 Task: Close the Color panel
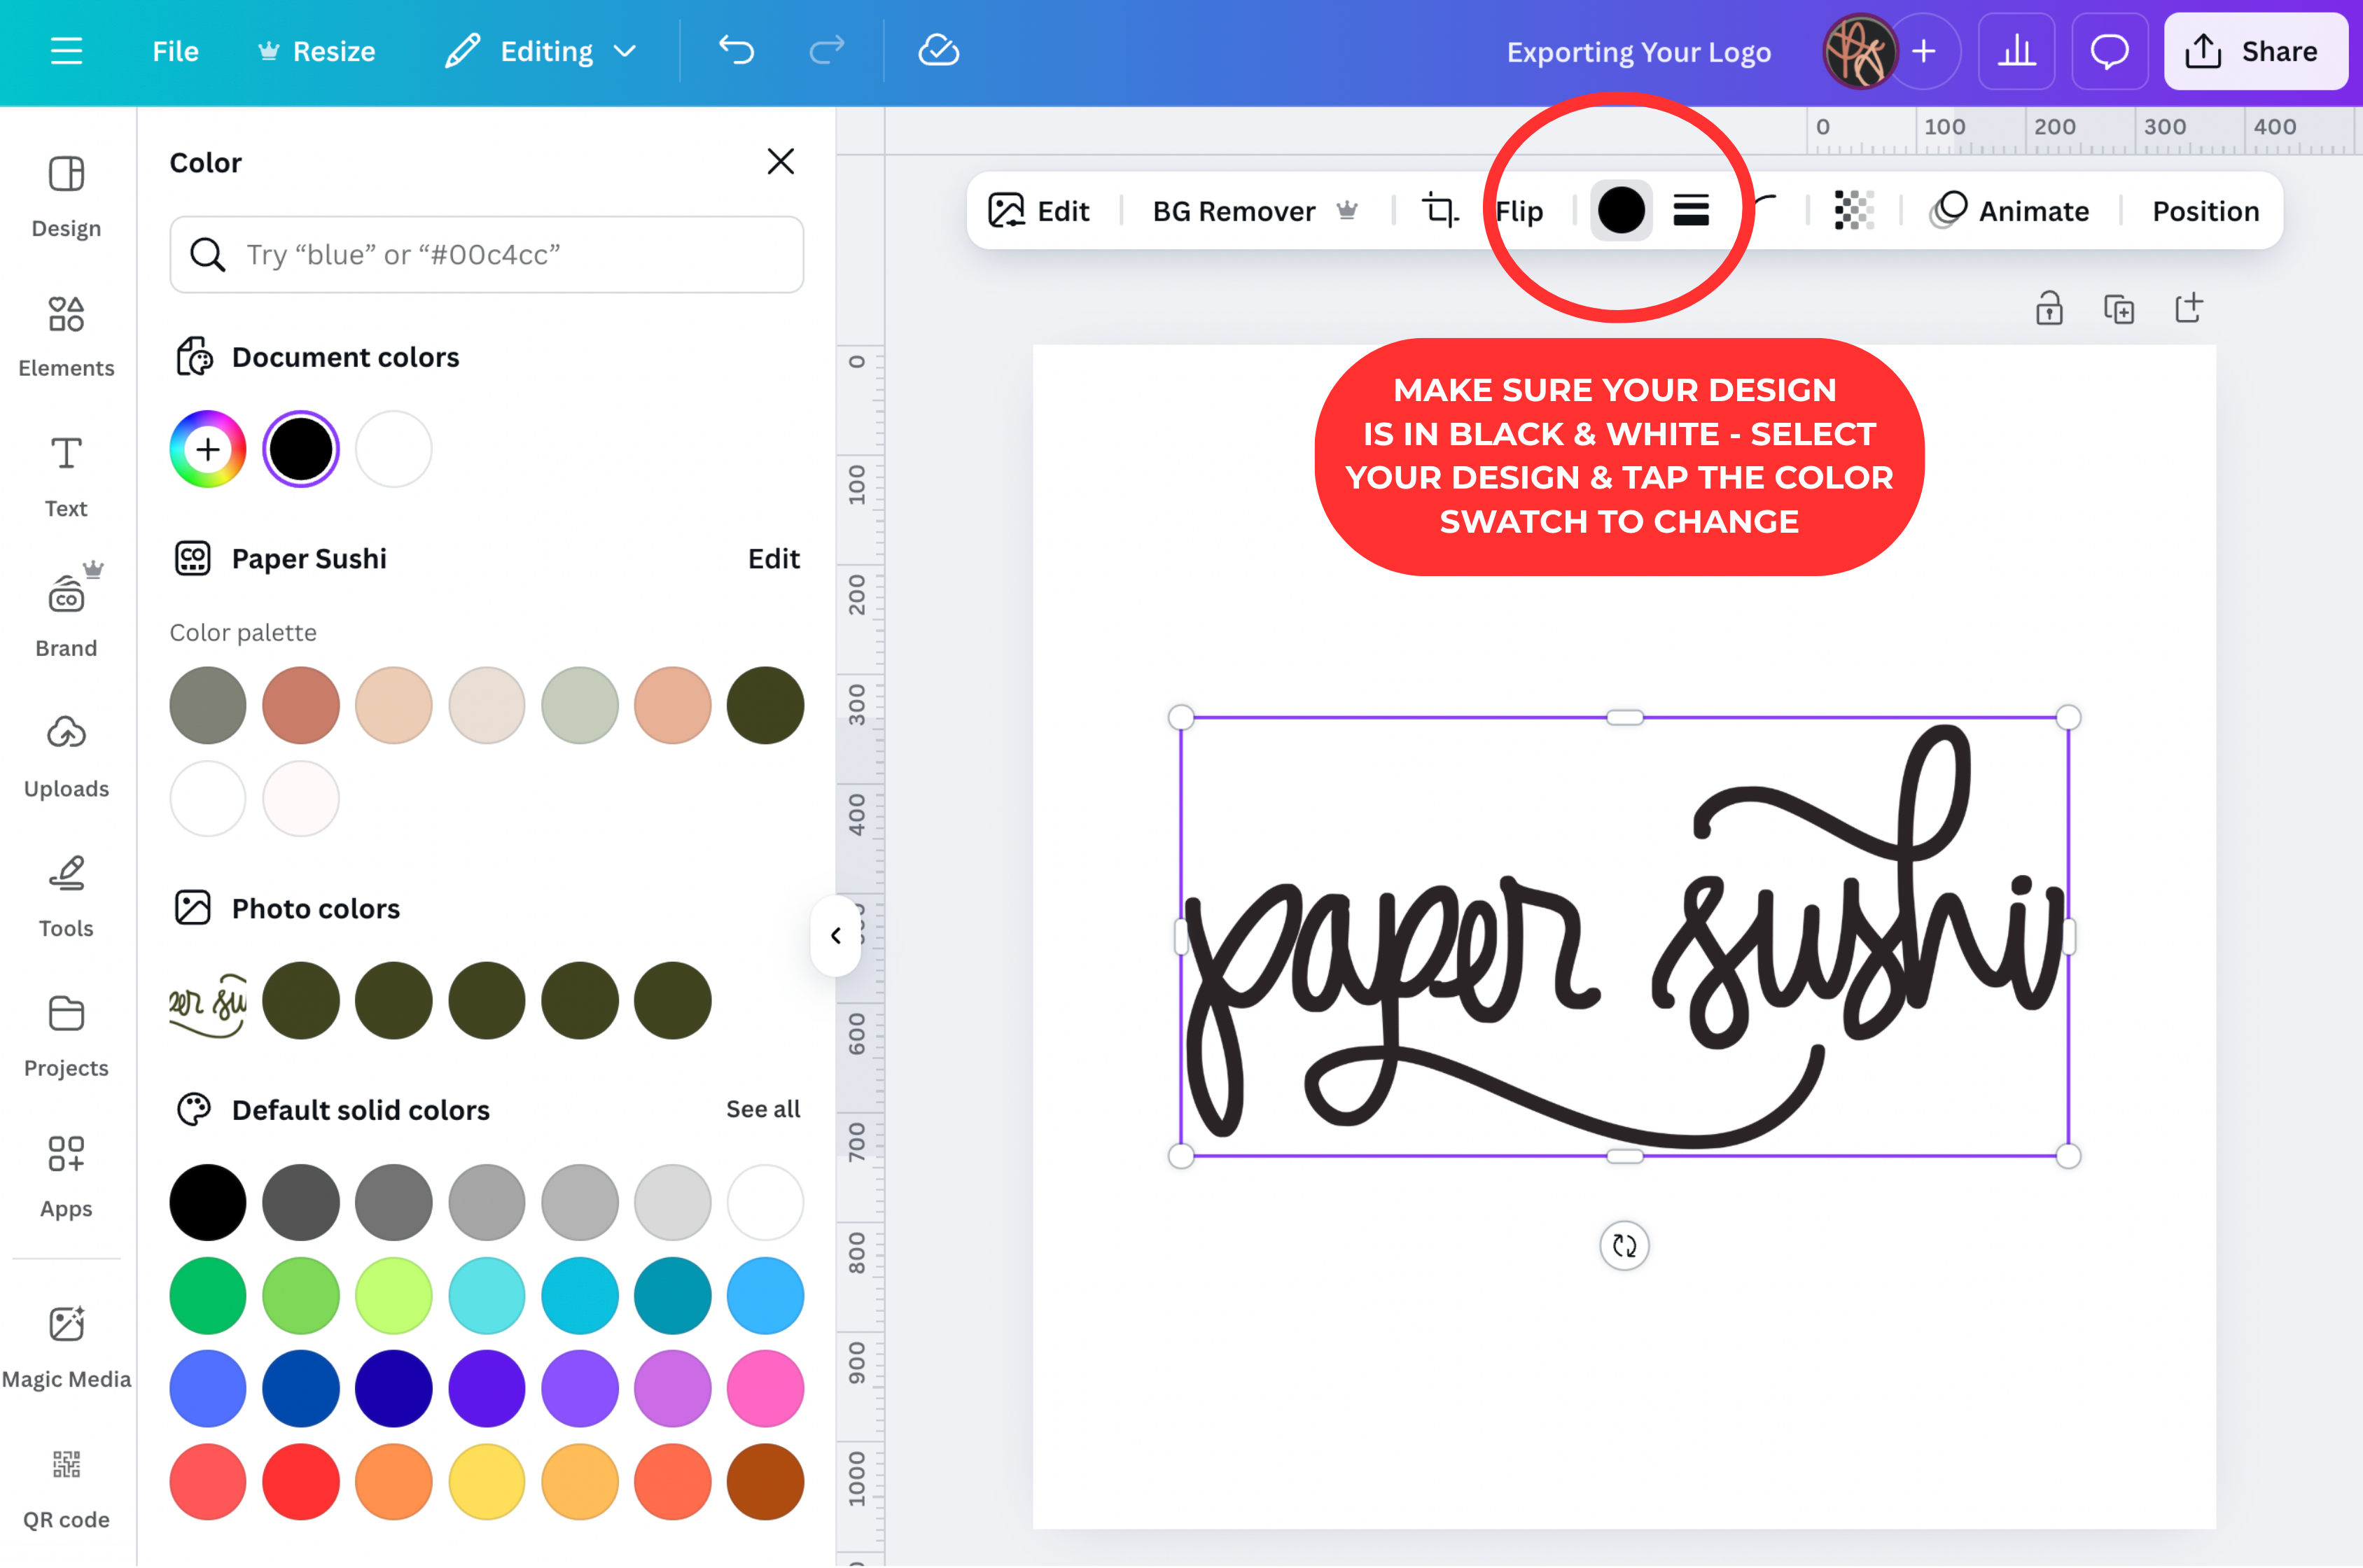(780, 161)
